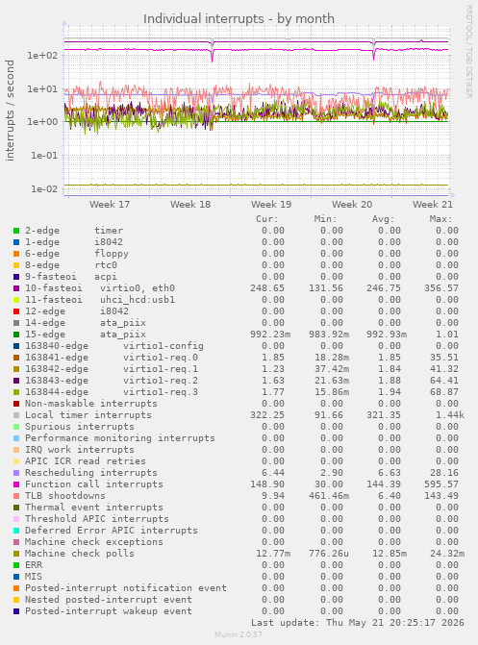Image resolution: width=478 pixels, height=645 pixels.
Task: Click the Week 17 axis label
Action: tap(110, 205)
